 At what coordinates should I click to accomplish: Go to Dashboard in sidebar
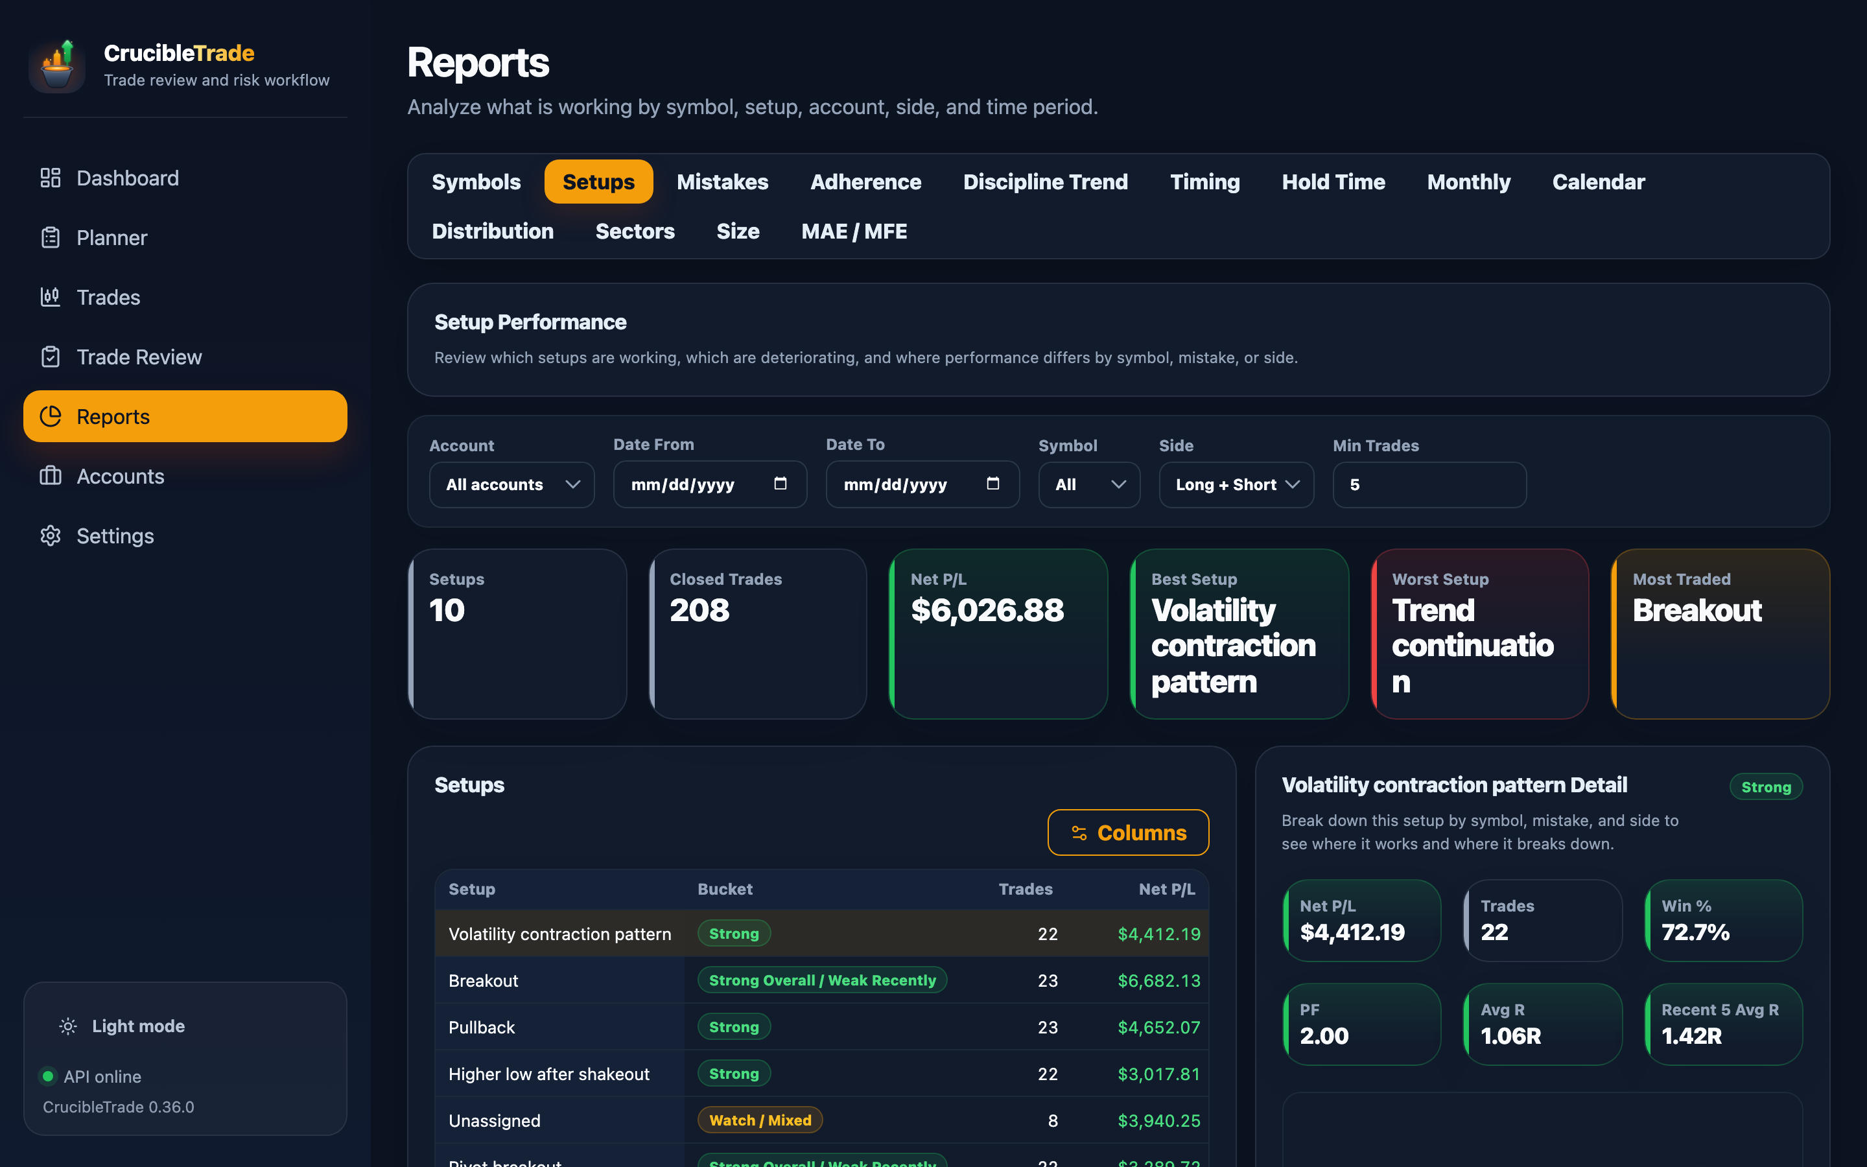pos(185,178)
